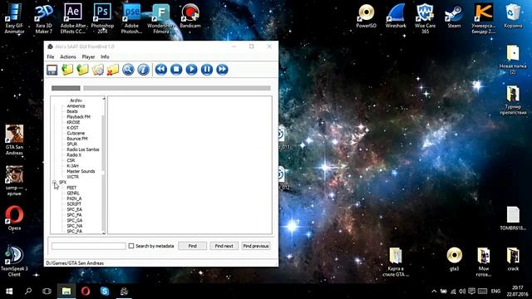Select the Radio X archive

[74, 154]
